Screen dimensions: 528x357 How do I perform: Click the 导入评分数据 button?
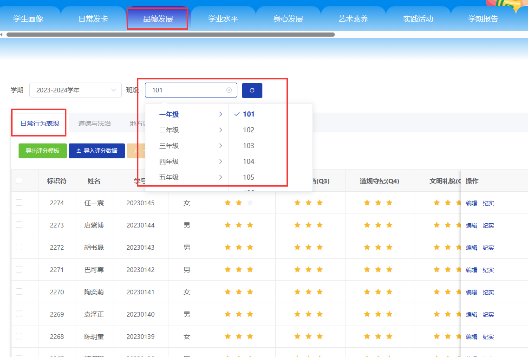[x=97, y=151]
